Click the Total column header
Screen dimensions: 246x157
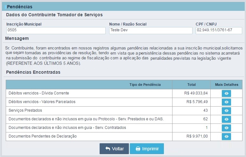tap(191, 85)
